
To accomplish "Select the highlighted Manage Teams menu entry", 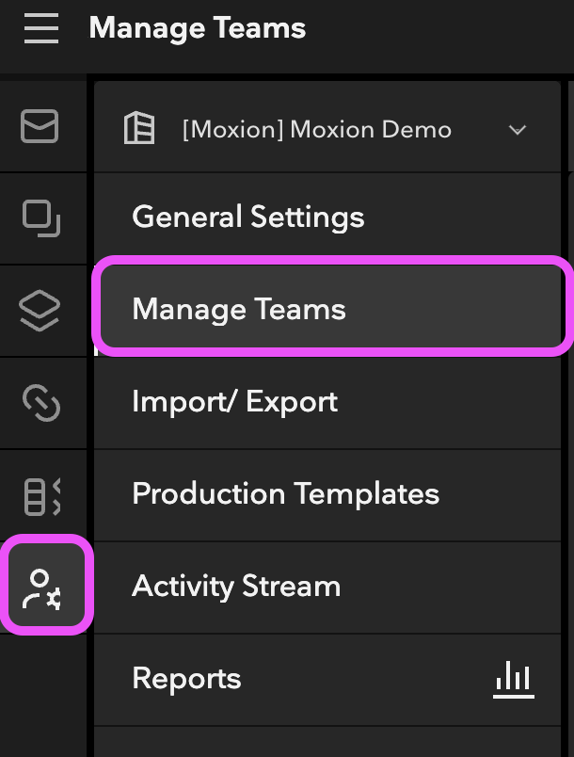I will click(x=332, y=306).
